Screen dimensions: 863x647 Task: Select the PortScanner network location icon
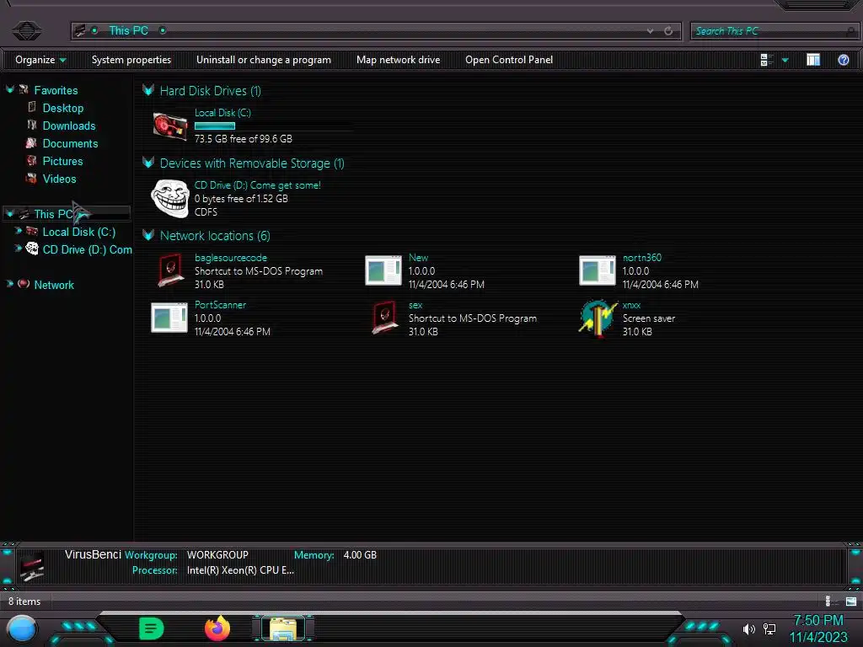click(169, 318)
